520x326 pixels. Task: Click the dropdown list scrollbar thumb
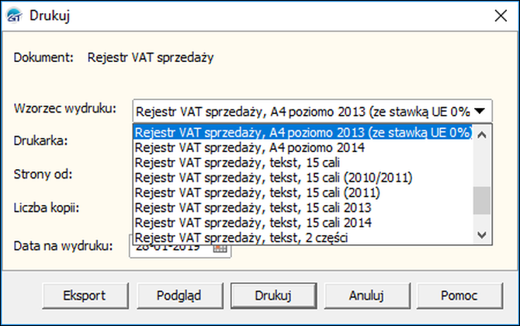tap(482, 200)
